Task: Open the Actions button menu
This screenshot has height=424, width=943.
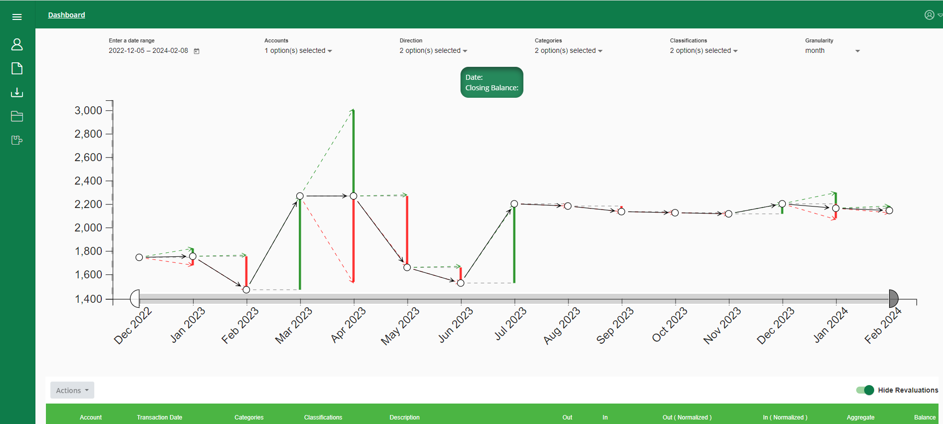Action: [x=72, y=390]
